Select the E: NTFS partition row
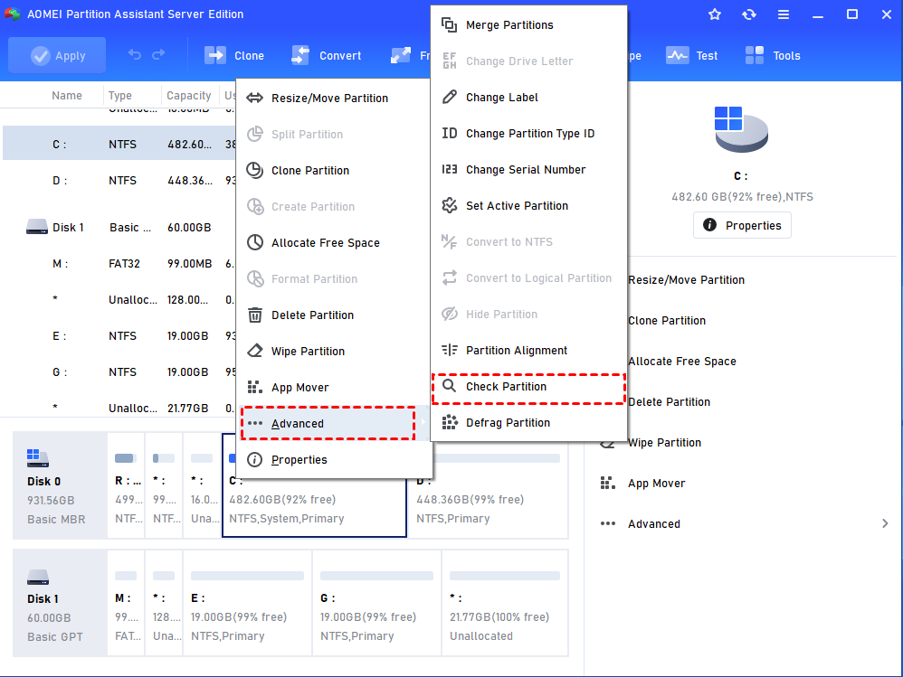Viewport: 903px width, 677px height. 119,336
